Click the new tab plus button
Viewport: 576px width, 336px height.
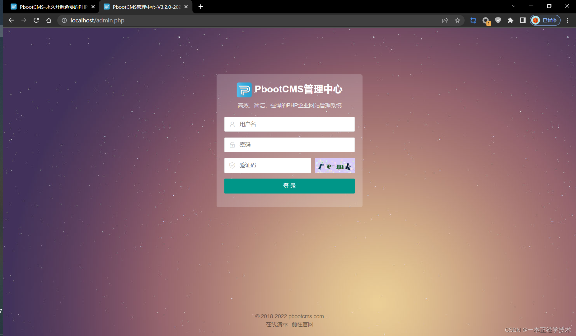click(x=200, y=7)
